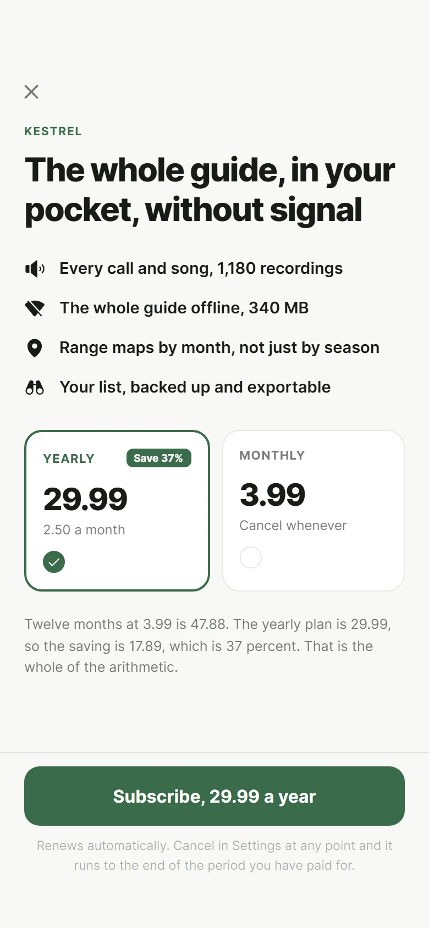Subscribe for 29.99 a year
The height and width of the screenshot is (928, 429).
(215, 796)
